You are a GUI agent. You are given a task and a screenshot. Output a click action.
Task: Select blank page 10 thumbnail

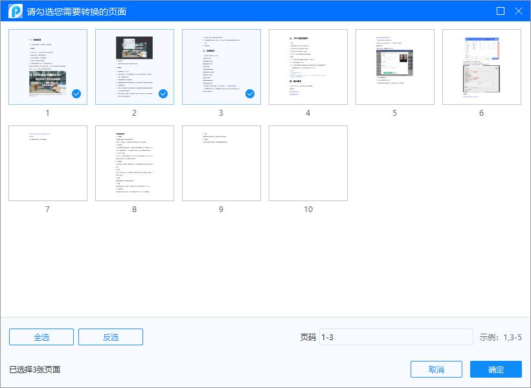tap(308, 164)
